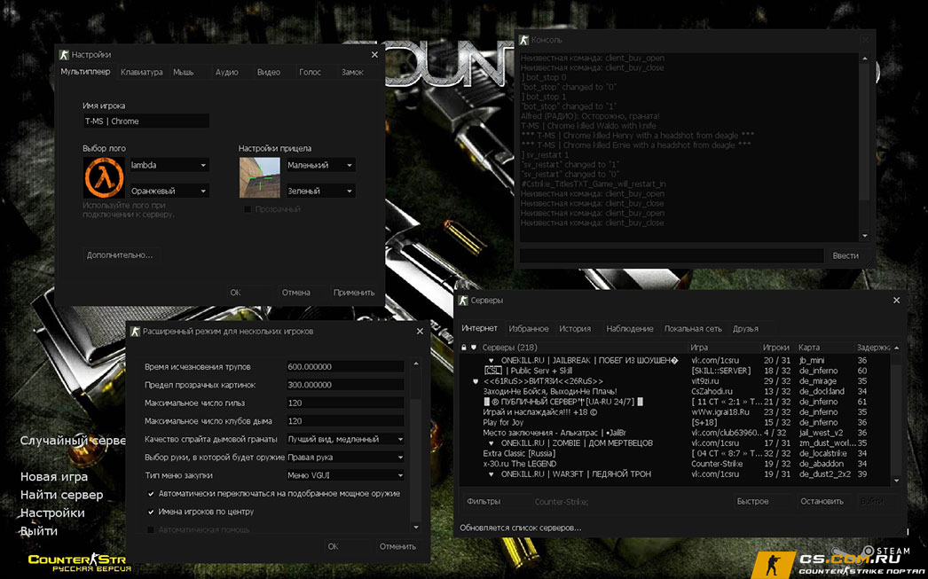The image size is (928, 579).
Task: Open the Правая рука weapon hand dropdown
Action: click(346, 458)
